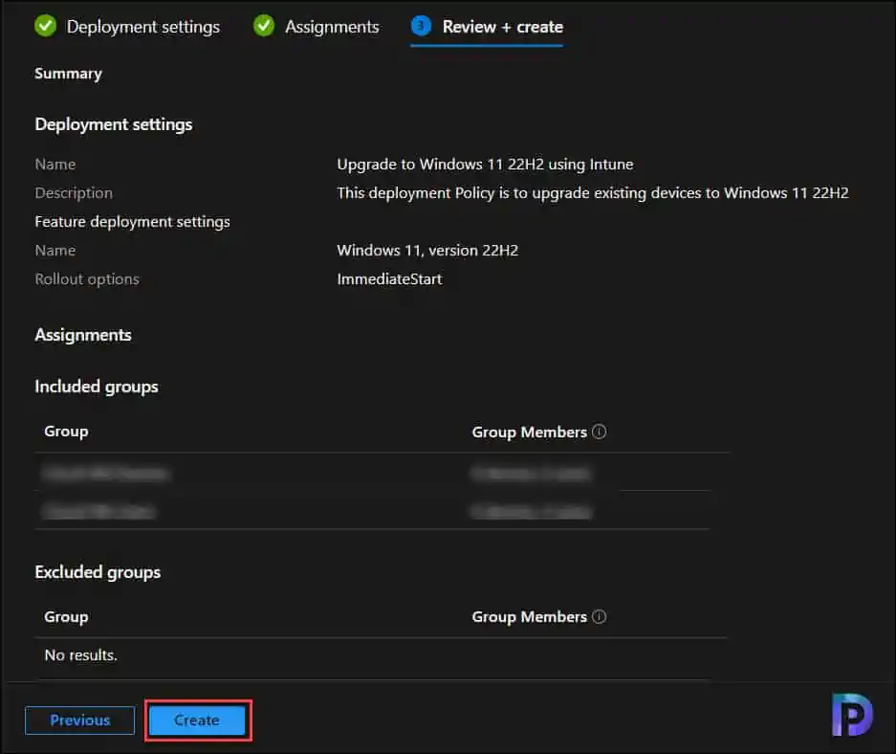The image size is (896, 754).
Task: Click the 'Feature deployment settings' label
Action: click(x=132, y=222)
